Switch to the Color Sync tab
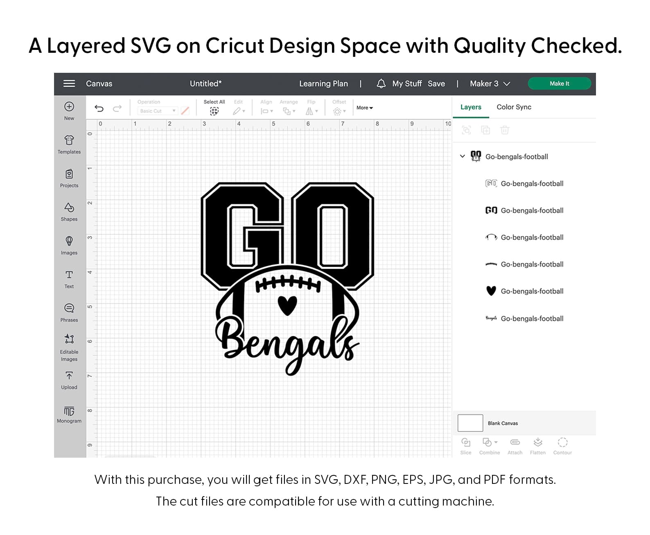Viewport: 650px width, 535px height. pyautogui.click(x=514, y=107)
